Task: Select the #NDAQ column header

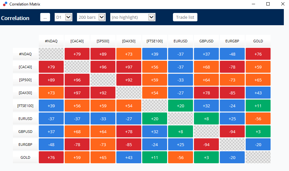Action: pos(51,41)
